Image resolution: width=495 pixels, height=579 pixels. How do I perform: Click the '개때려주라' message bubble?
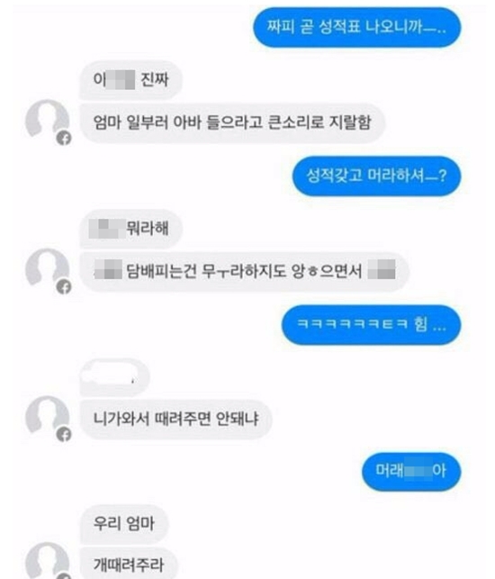tap(129, 564)
